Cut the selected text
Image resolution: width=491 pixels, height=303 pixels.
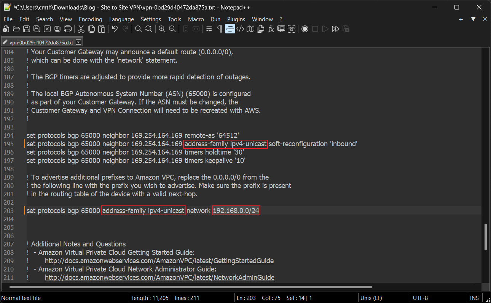pos(81,29)
